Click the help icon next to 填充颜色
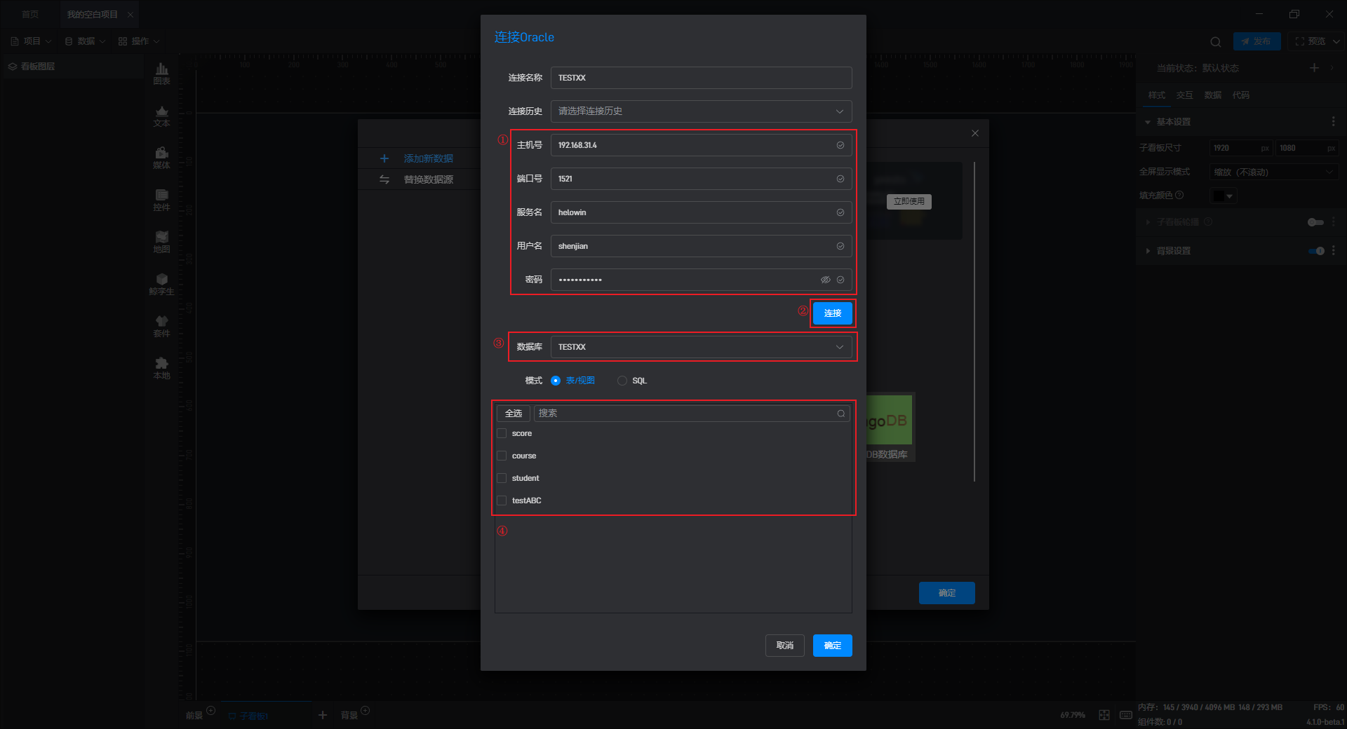Image resolution: width=1347 pixels, height=729 pixels. (x=1179, y=195)
